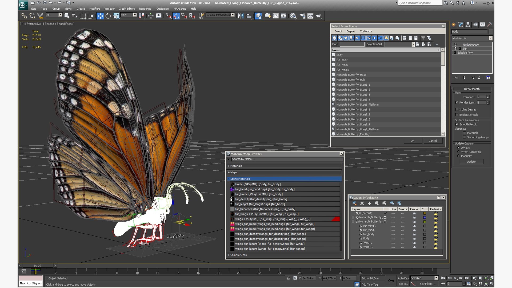Delete highlighted layer with X icon
Viewport: 512px width, 288px height.
(362, 203)
